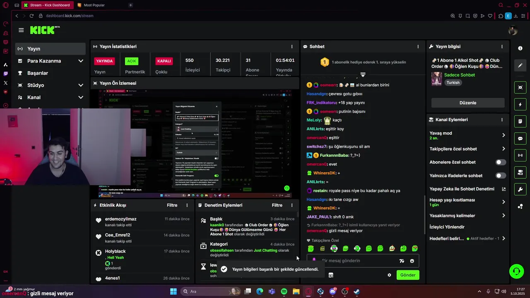Click the pencil edit icon in right sidebar
This screenshot has width=530, height=298.
520,65
